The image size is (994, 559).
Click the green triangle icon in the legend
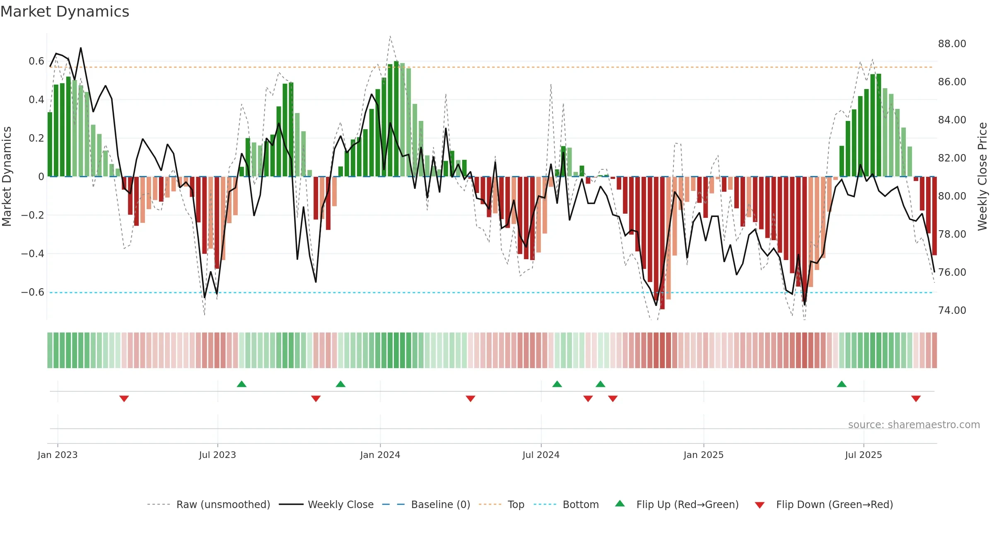click(620, 504)
